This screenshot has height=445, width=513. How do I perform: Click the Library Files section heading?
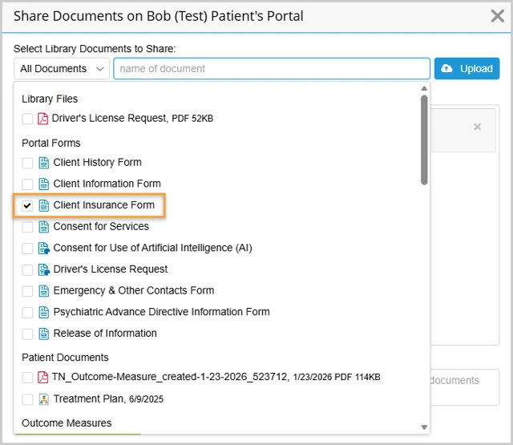(x=50, y=99)
